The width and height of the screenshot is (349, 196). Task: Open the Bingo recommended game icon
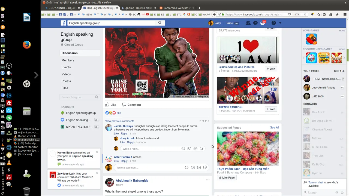pyautogui.click(x=324, y=58)
